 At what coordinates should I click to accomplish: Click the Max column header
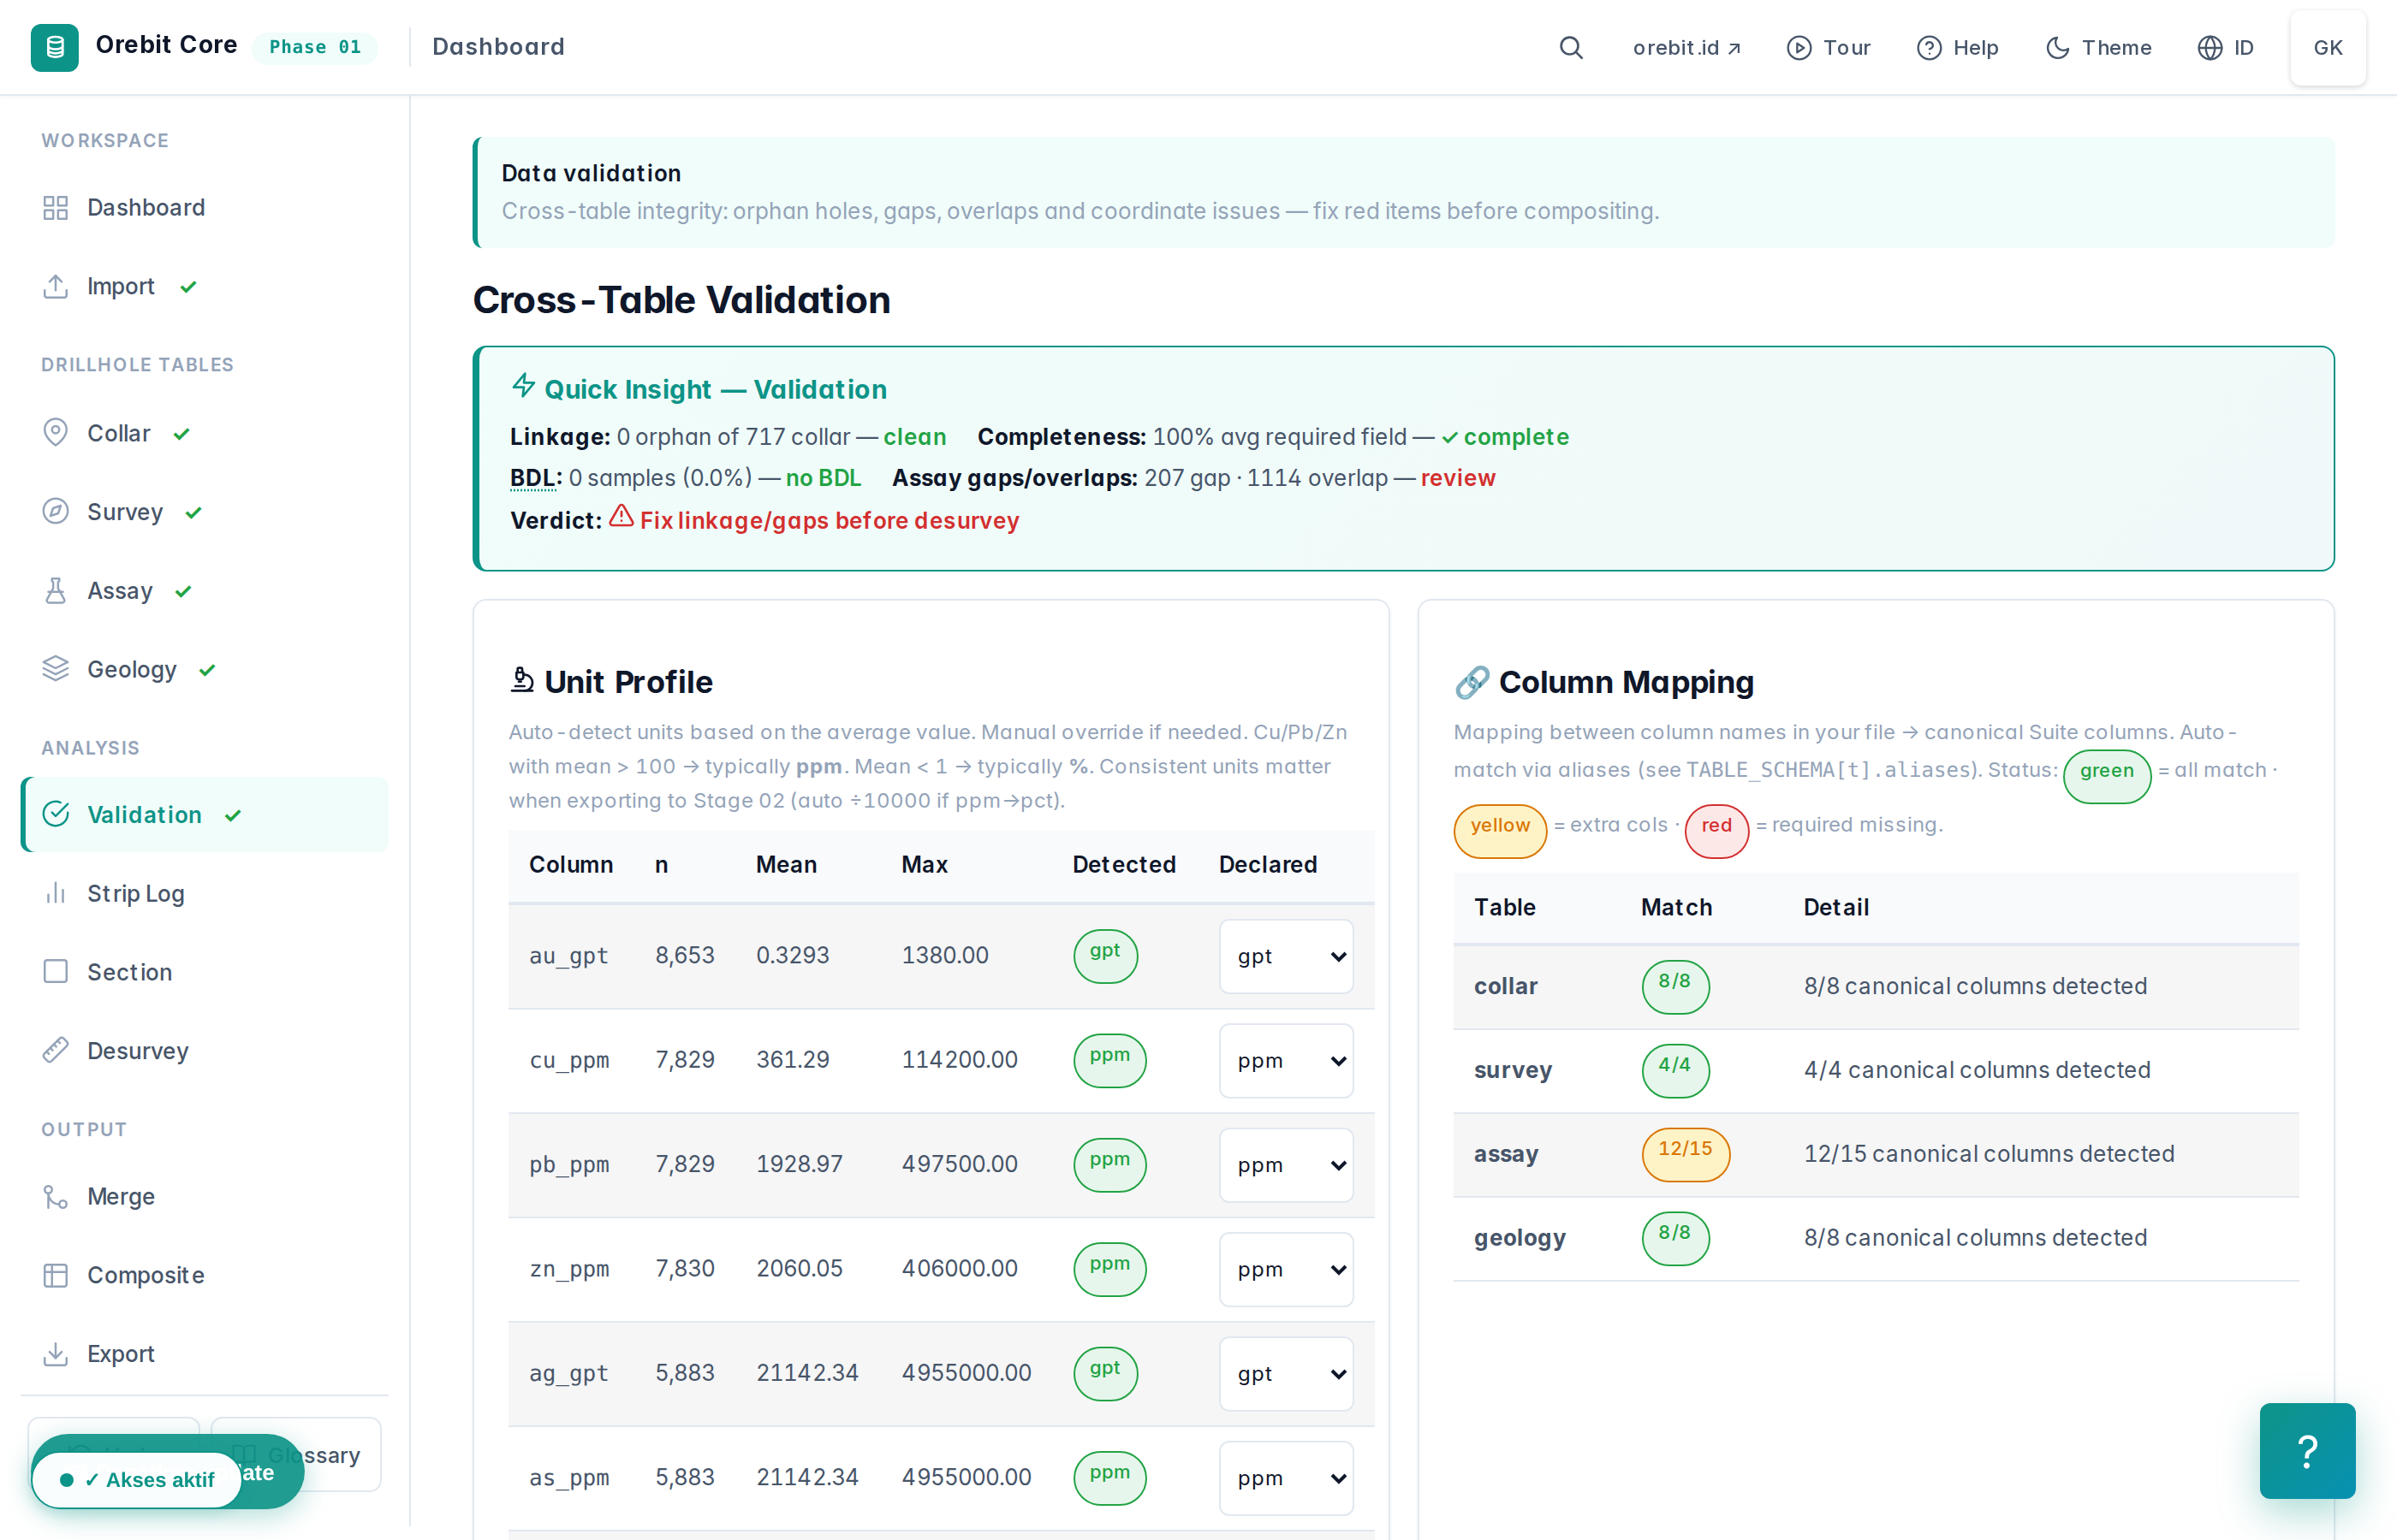[x=925, y=865]
